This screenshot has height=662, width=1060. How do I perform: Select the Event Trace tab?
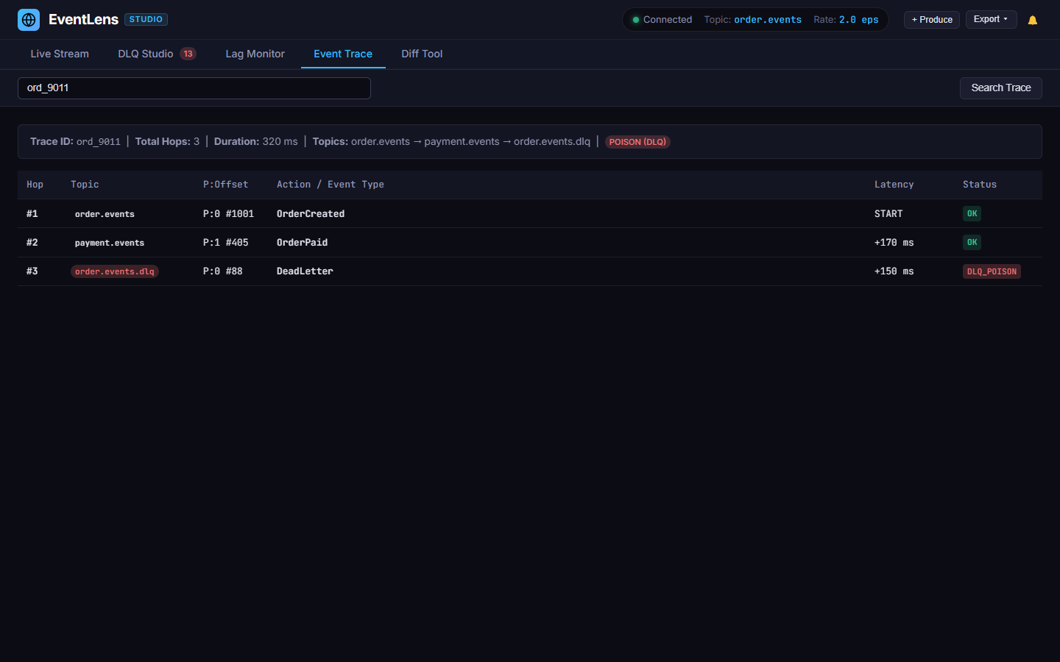tap(343, 54)
